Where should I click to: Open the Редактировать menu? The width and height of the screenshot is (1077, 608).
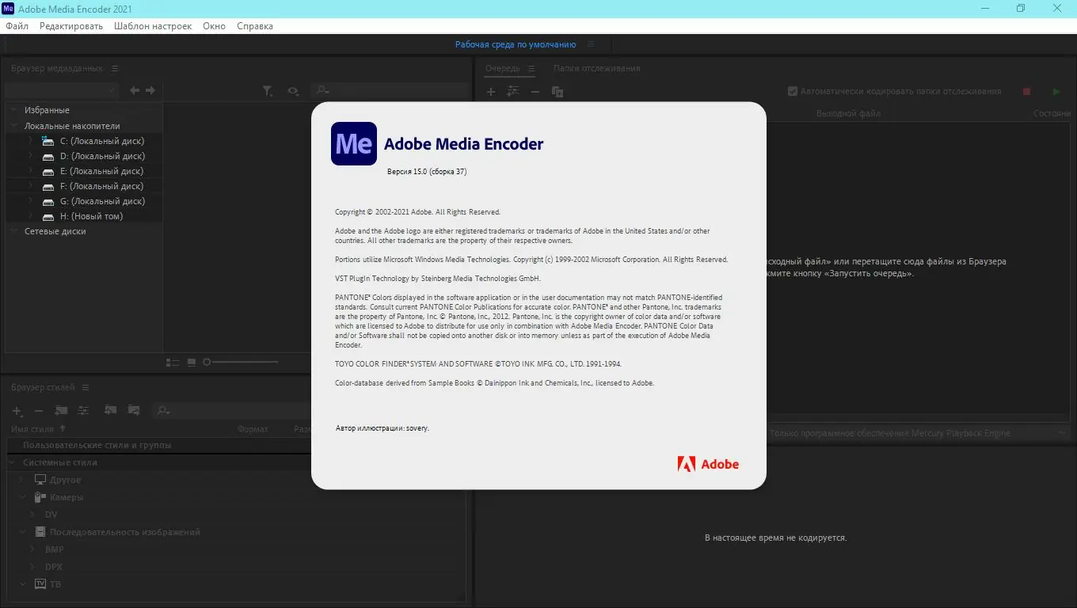[71, 26]
